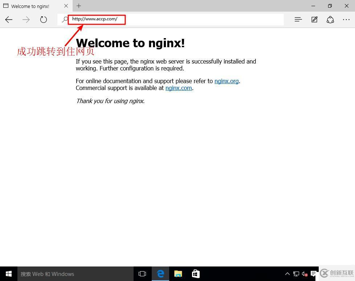Image resolution: width=355 pixels, height=281 pixels.
Task: Open the Action Center notifications icon
Action: tap(314, 274)
